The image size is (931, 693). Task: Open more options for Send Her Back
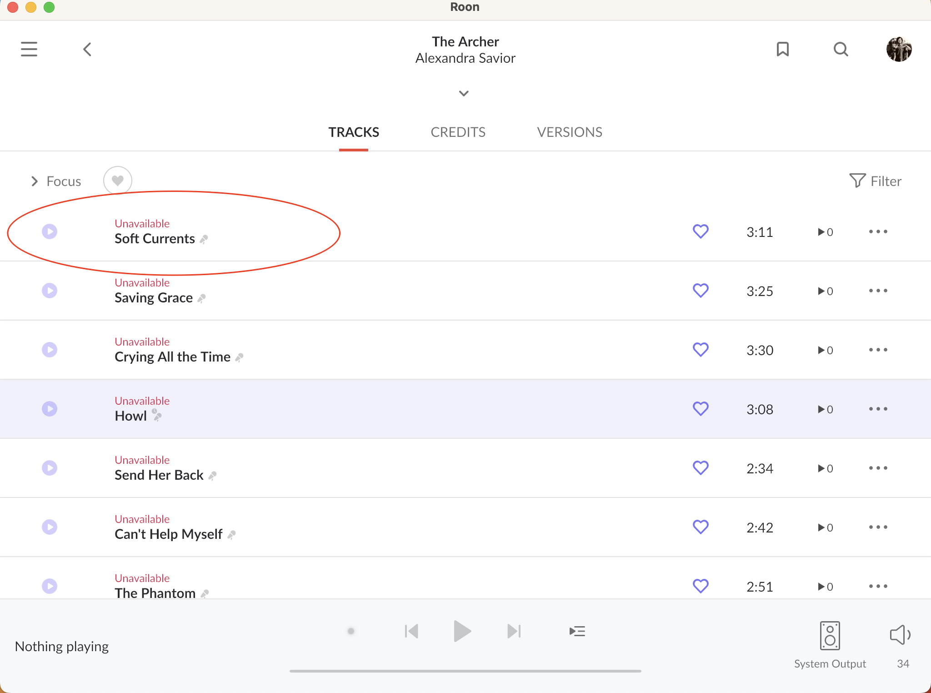pos(878,468)
